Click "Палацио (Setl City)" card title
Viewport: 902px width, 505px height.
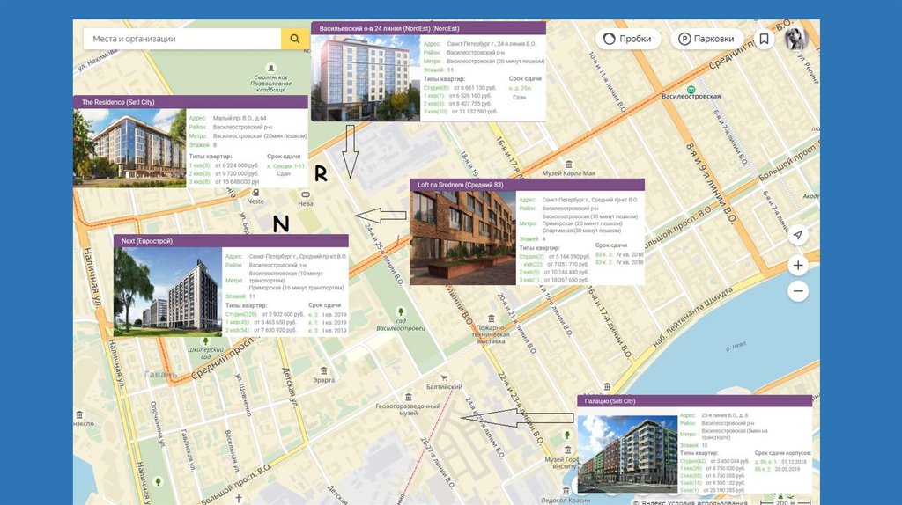tap(610, 401)
